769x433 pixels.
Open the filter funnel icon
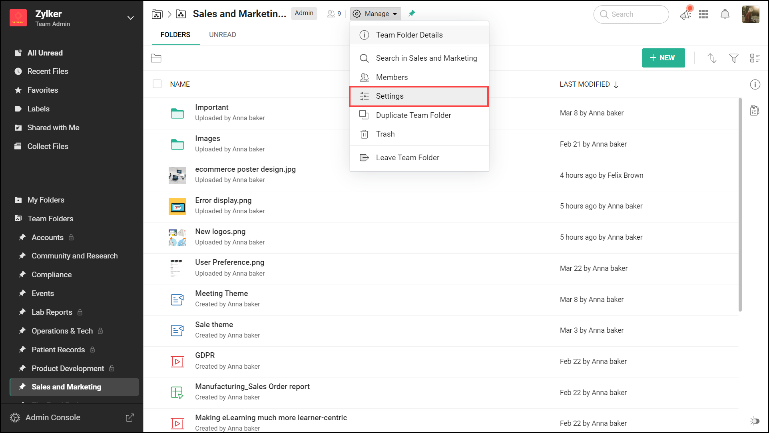[733, 58]
